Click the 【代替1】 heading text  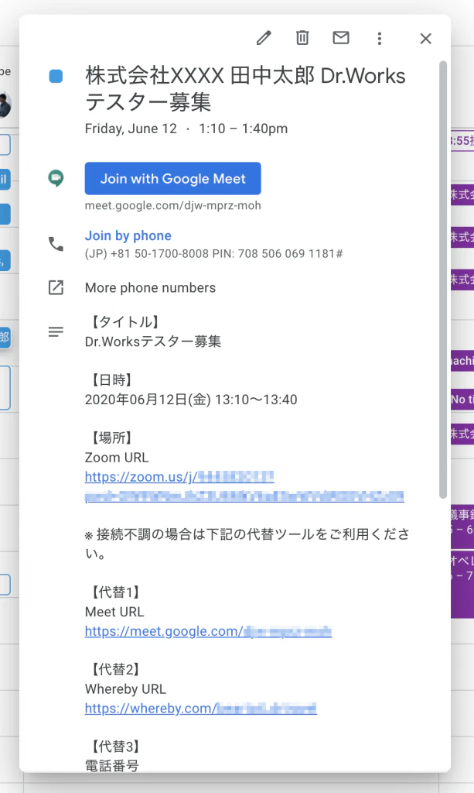pyautogui.click(x=114, y=592)
